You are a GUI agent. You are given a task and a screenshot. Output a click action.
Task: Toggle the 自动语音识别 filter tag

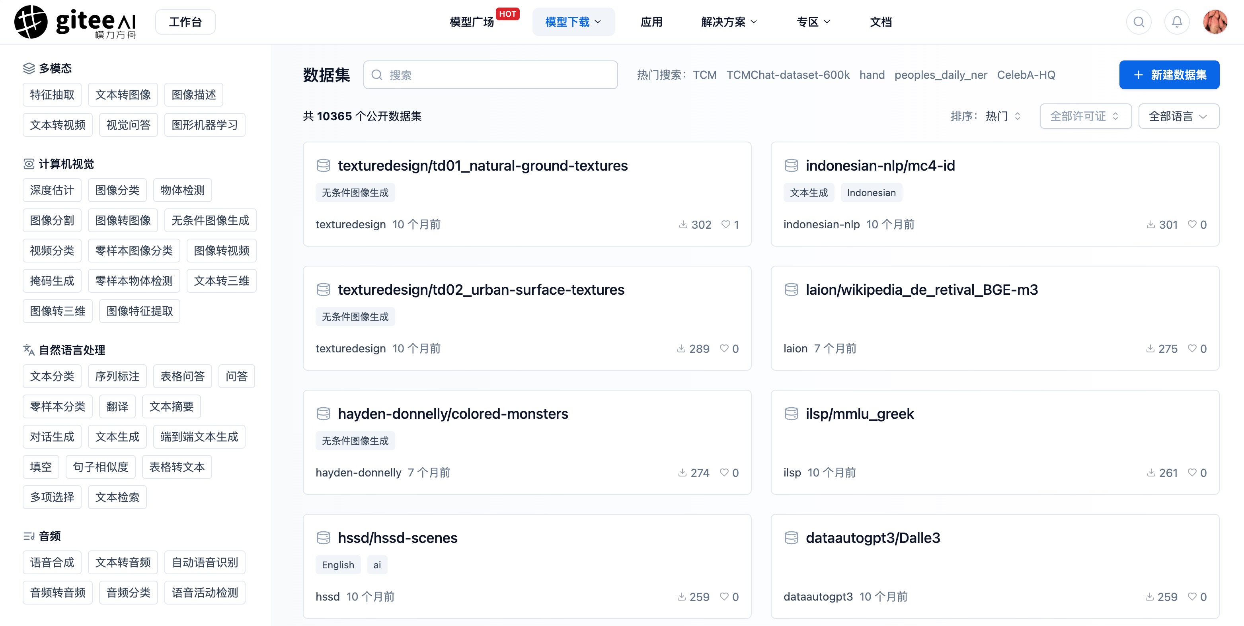205,562
